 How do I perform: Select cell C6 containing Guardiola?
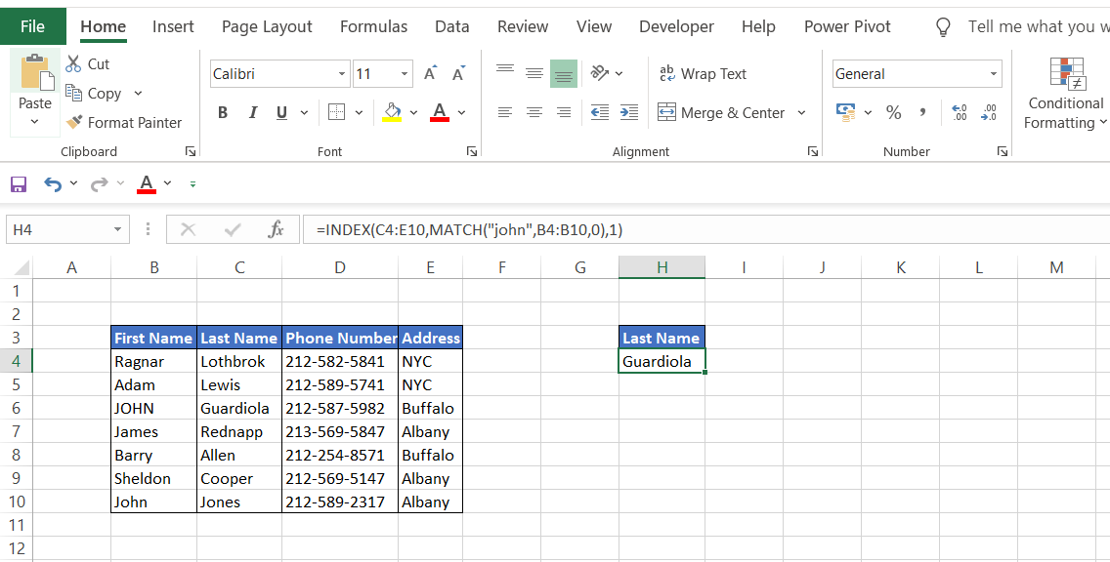(x=238, y=409)
